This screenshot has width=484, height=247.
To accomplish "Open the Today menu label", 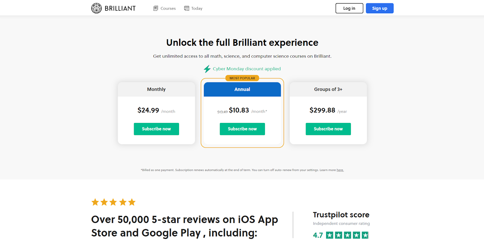I will pyautogui.click(x=197, y=8).
